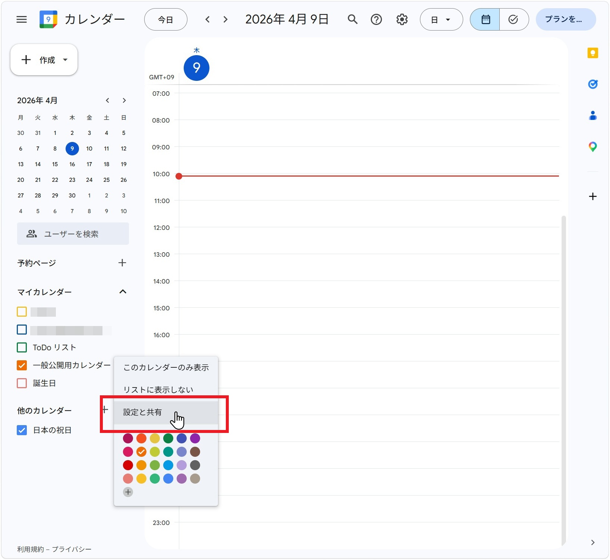The height and width of the screenshot is (560, 610).
Task: Pick the bright red color swatch
Action: (x=128, y=465)
